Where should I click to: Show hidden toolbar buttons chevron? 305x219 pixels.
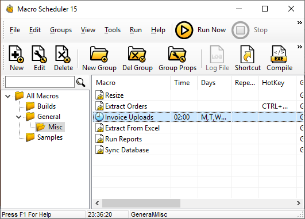point(300,47)
